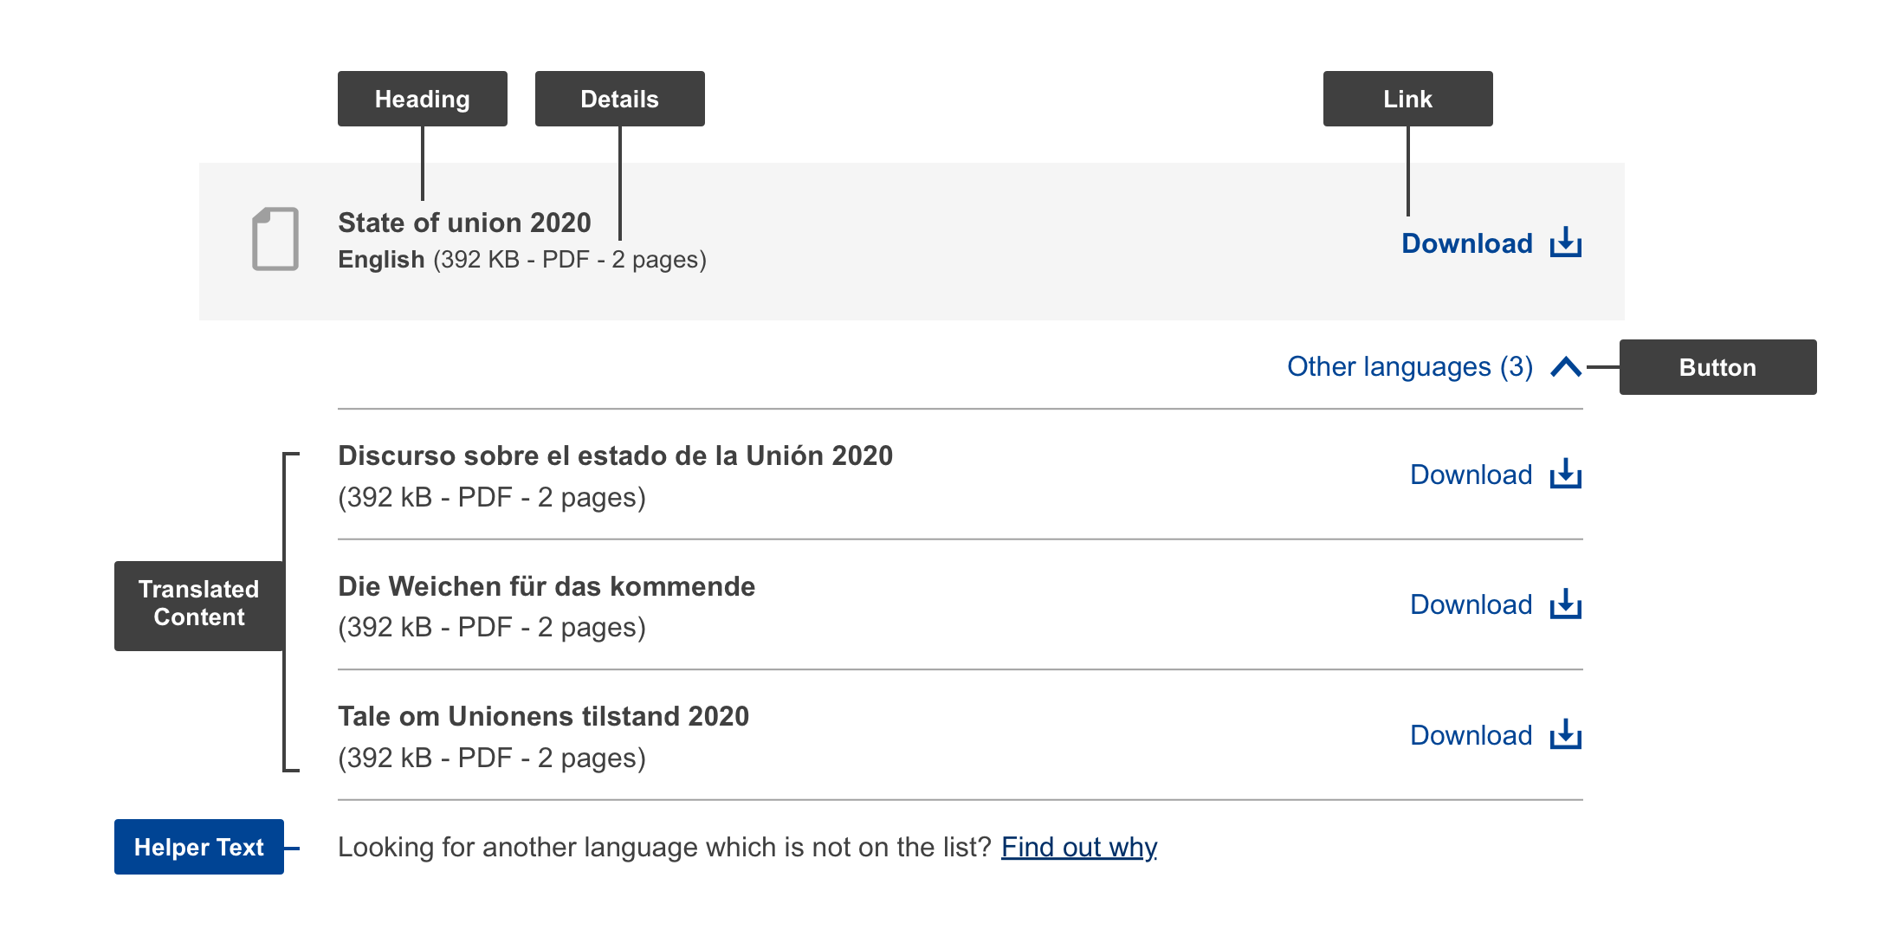Click download icon for Spanish Discurso file
1895x949 pixels.
[1566, 474]
